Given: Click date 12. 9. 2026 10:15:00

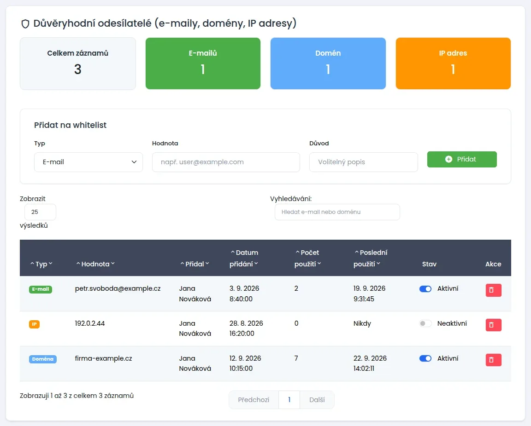Looking at the screenshot, I should (245, 363).
